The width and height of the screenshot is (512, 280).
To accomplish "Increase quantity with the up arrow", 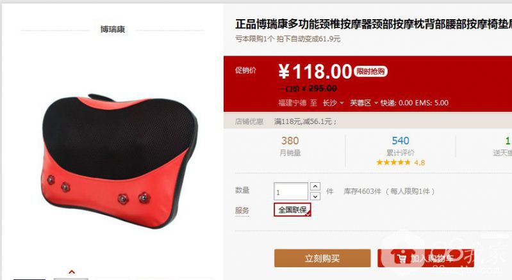I will click(x=315, y=186).
